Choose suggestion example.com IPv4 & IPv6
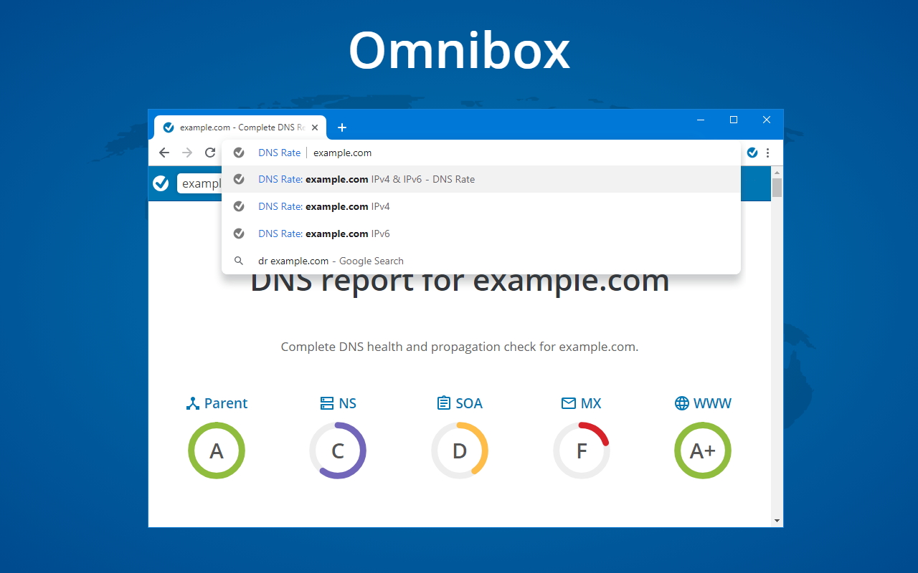 [481, 179]
